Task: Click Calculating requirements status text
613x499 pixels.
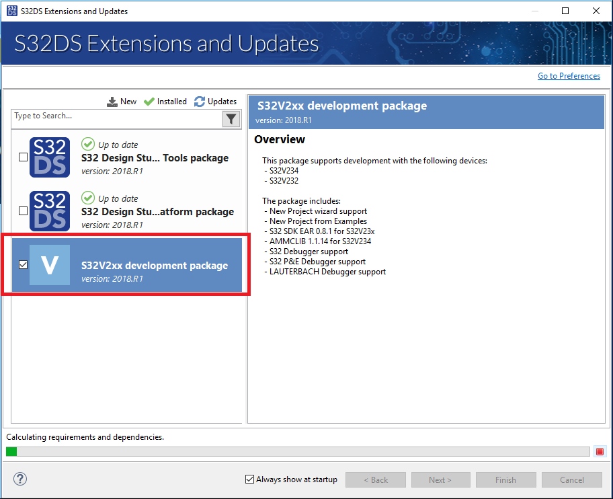Action: [x=85, y=437]
